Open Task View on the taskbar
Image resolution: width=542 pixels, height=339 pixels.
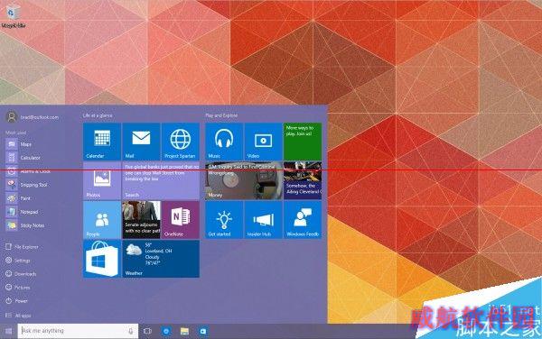(147, 331)
